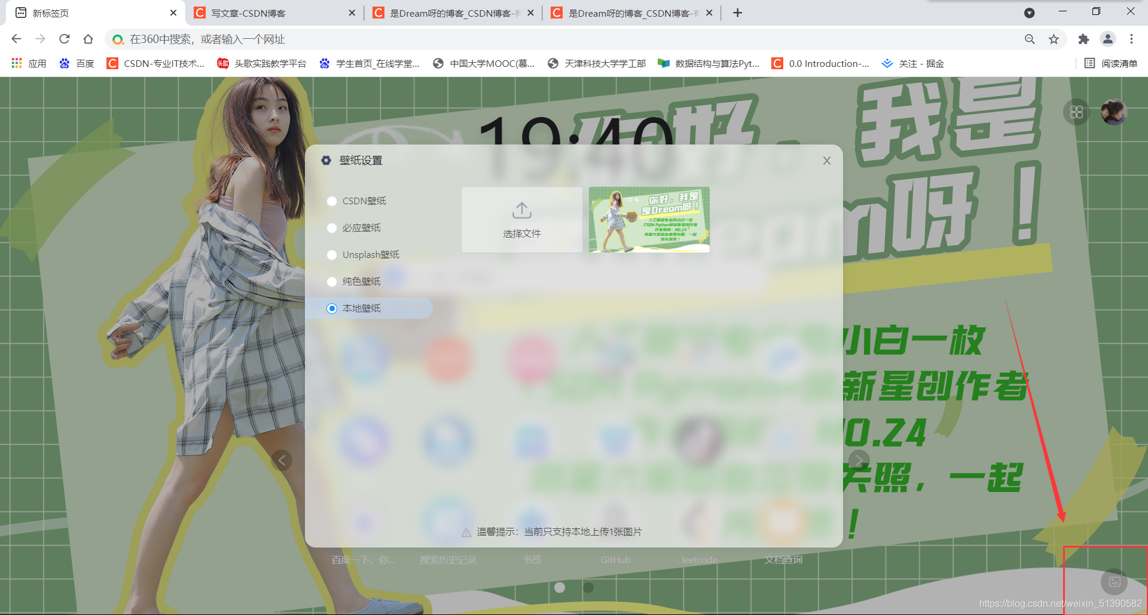Open the four-square apps grid icon
This screenshot has width=1148, height=615.
point(1076,112)
